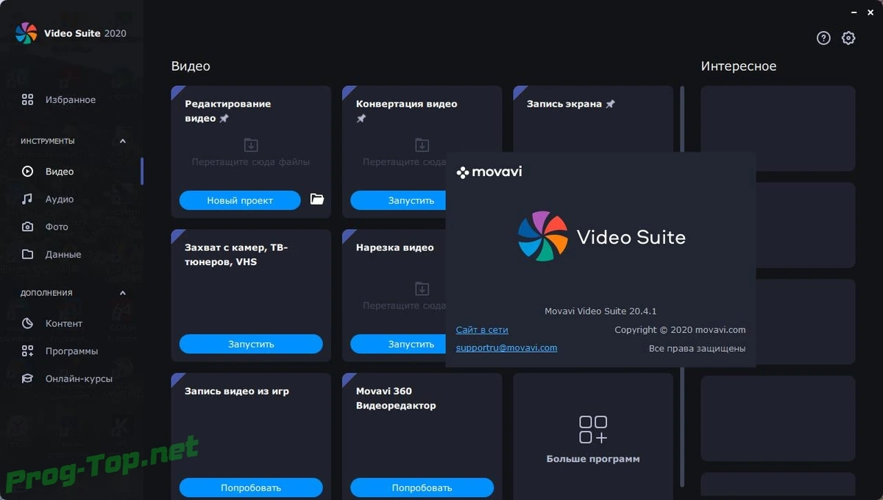This screenshot has width=883, height=500.
Task: Unpin the Редактирование видео card pin
Action: point(224,119)
